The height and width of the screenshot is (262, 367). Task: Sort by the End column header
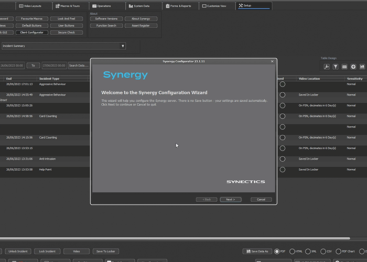[x=9, y=79]
